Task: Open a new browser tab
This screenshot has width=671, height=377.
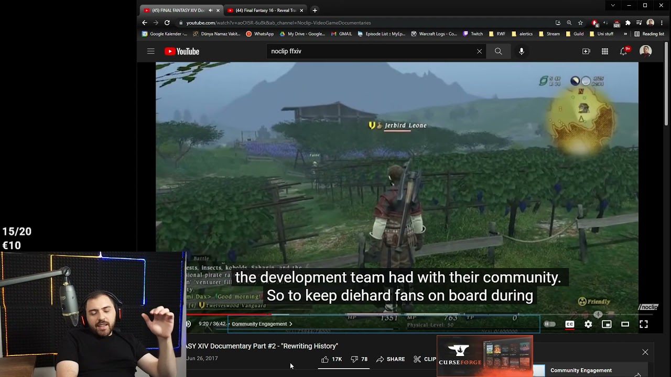Action: [x=315, y=10]
